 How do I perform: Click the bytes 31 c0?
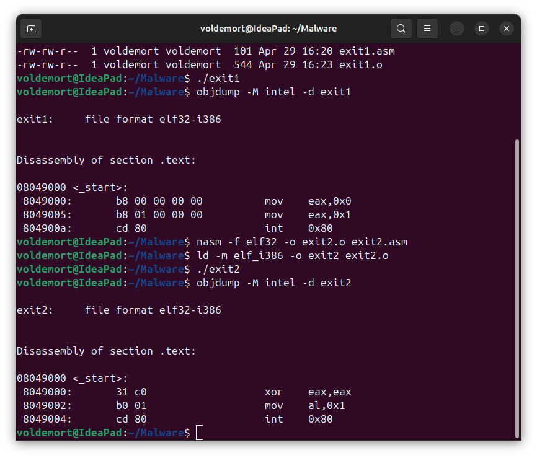pos(131,392)
